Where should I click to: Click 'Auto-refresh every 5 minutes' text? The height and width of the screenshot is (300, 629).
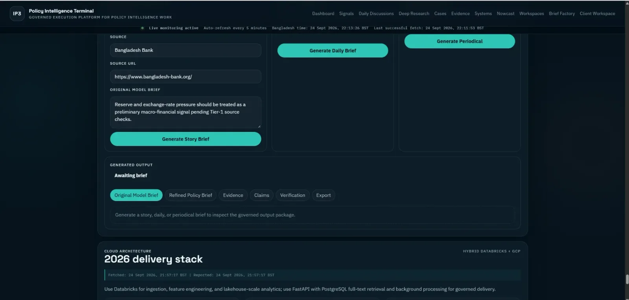pos(235,28)
